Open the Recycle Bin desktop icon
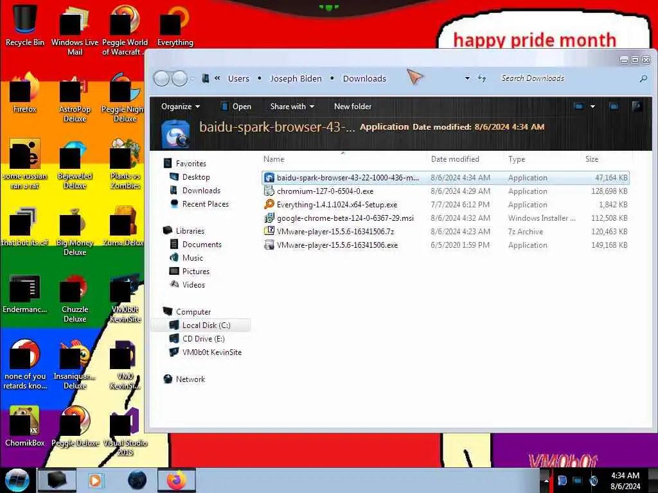 click(x=25, y=25)
